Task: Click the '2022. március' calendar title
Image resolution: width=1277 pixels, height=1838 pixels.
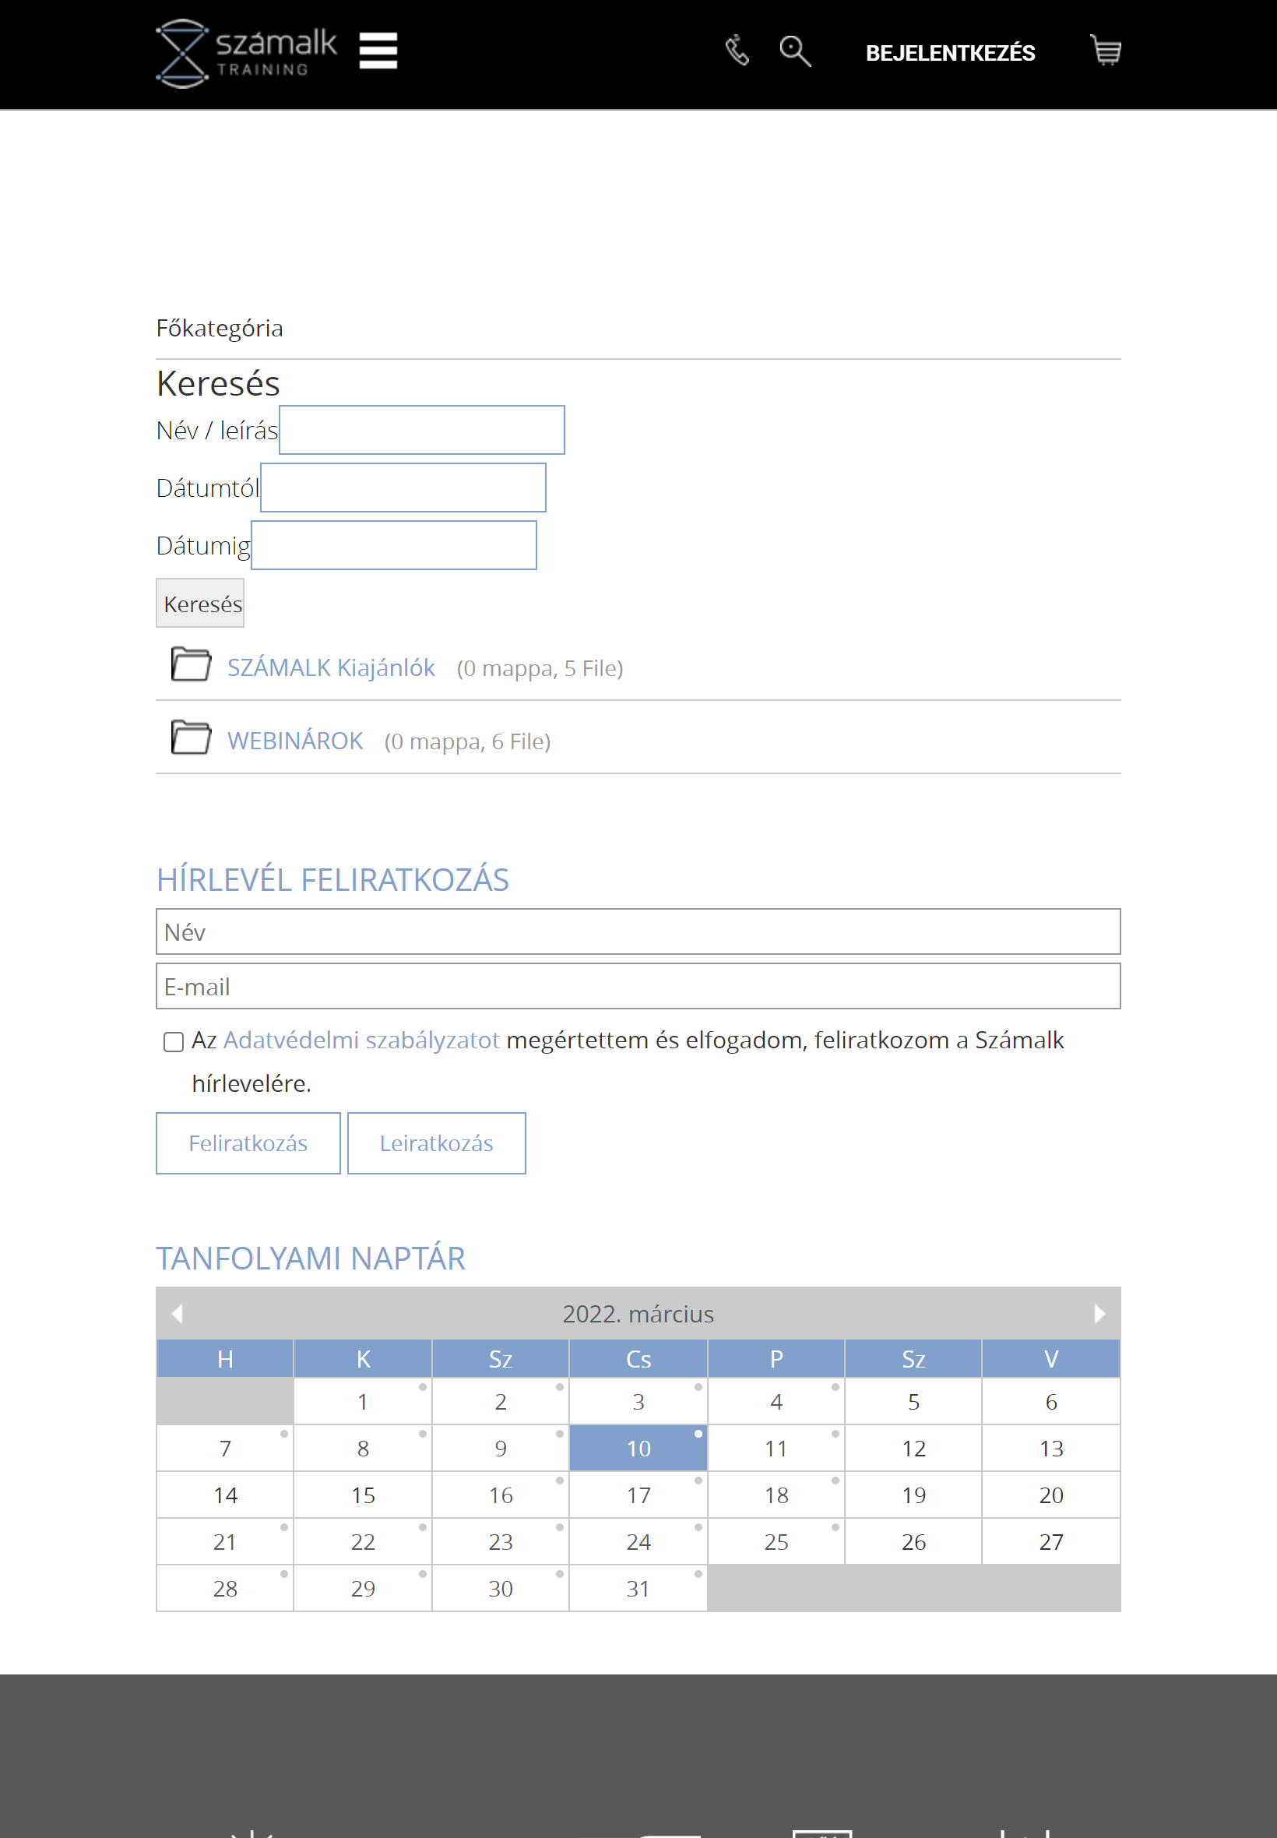Action: (638, 1313)
